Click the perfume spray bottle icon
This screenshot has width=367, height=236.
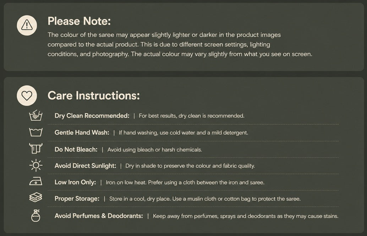(x=35, y=216)
